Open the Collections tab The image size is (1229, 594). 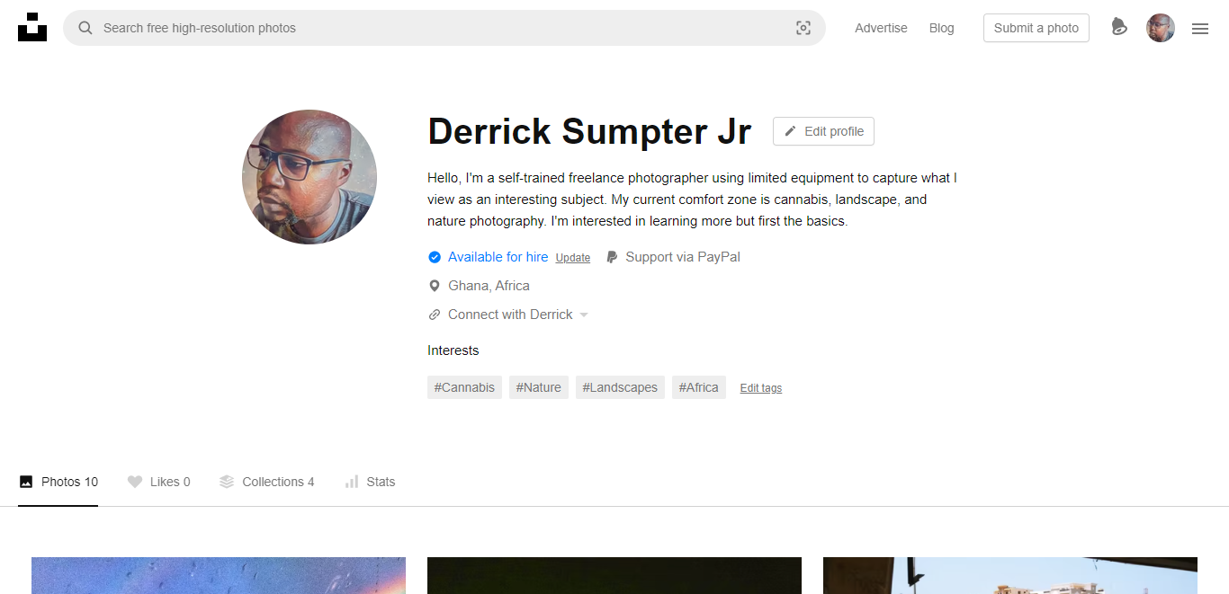[267, 482]
